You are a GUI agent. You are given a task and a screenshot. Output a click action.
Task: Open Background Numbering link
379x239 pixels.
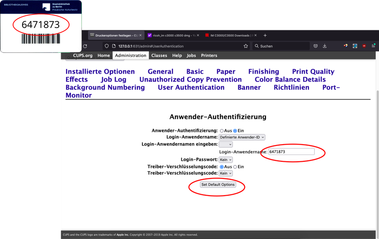[x=105, y=87]
